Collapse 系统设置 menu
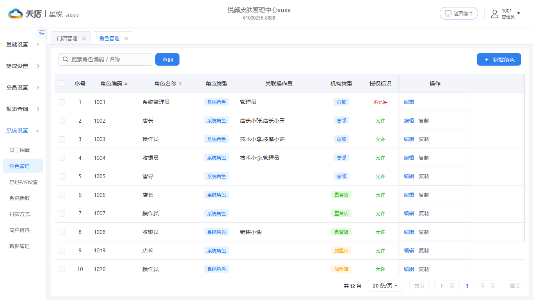Screen dimensions: 533x300 pyautogui.click(x=23, y=130)
